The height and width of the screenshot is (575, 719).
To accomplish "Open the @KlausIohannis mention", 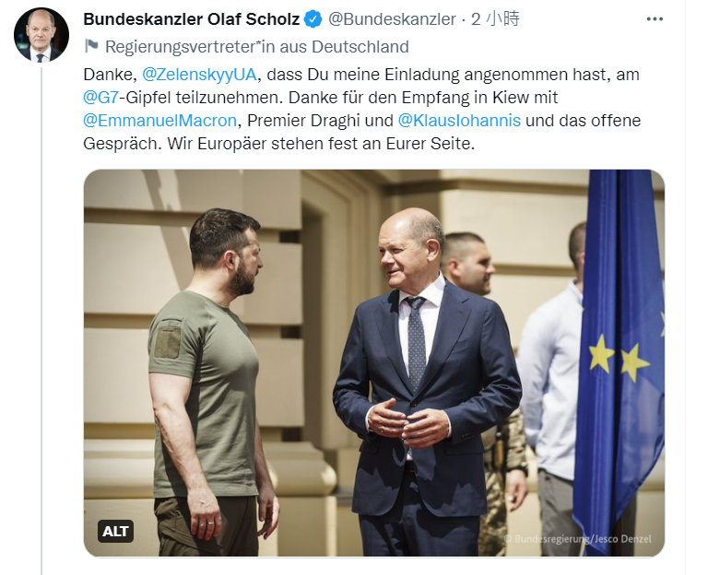I will [459, 121].
